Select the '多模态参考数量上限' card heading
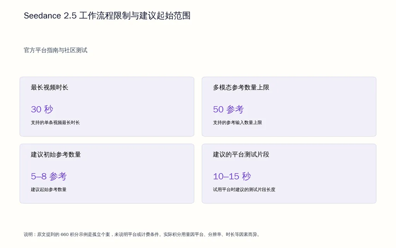 (x=241, y=88)
